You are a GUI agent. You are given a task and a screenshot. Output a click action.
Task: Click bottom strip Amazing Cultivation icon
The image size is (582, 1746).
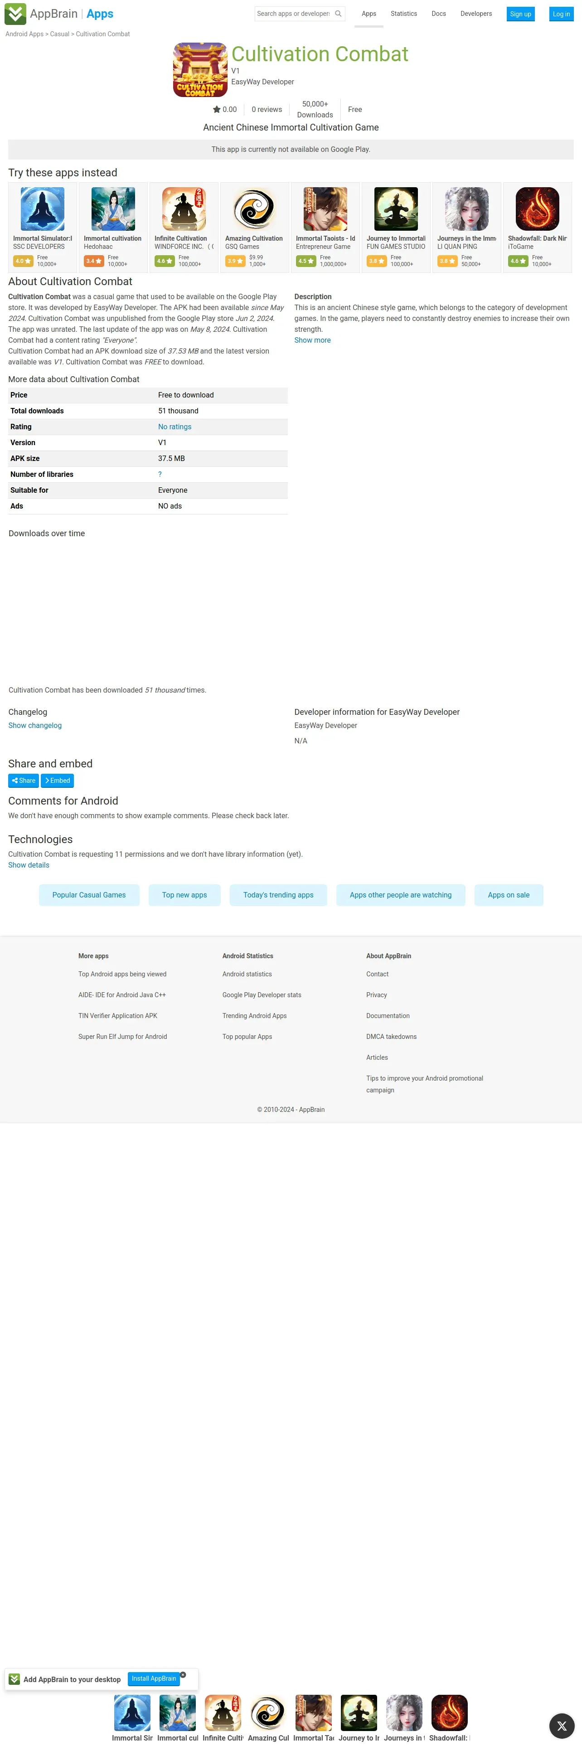tap(268, 1713)
